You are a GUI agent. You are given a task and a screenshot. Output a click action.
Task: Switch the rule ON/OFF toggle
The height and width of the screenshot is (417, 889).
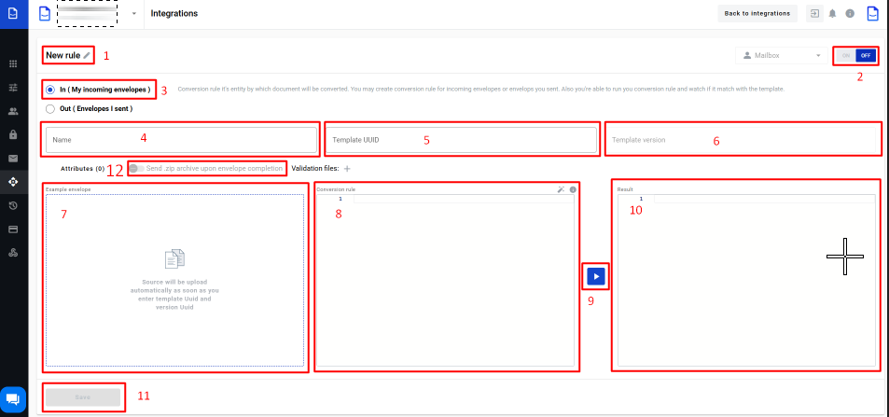pos(855,56)
